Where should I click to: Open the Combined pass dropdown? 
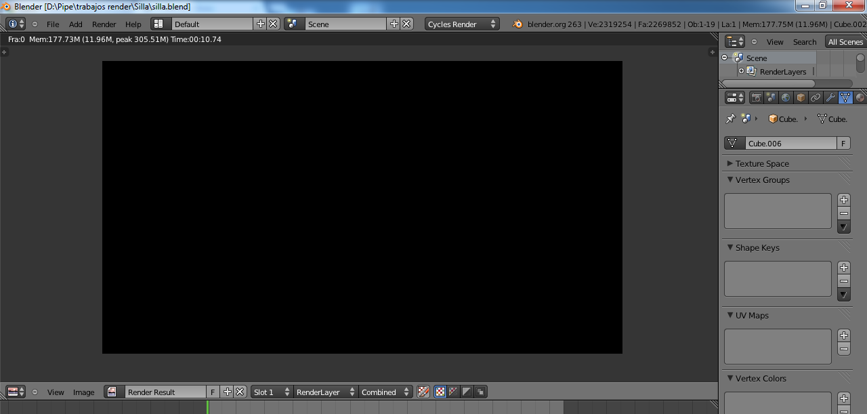click(385, 392)
